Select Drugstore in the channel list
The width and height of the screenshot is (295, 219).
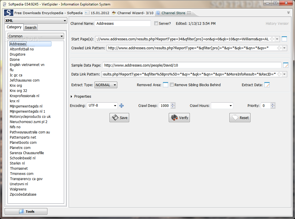(18, 54)
